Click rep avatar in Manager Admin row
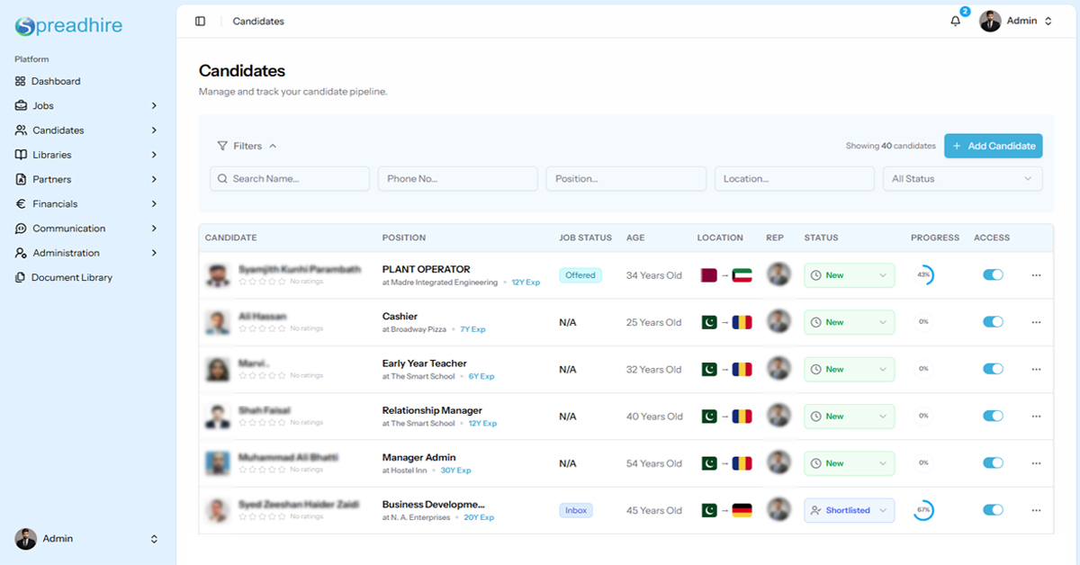Viewport: 1080px width, 565px height. [778, 463]
